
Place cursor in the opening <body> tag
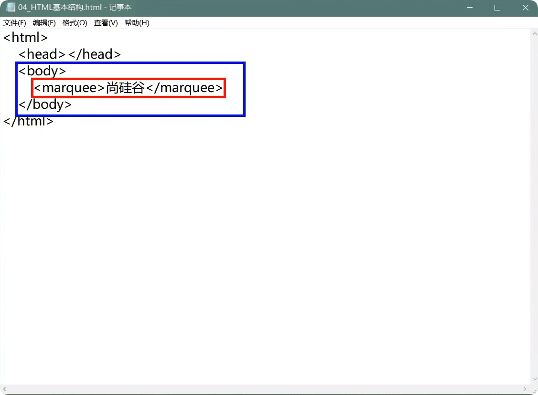42,71
